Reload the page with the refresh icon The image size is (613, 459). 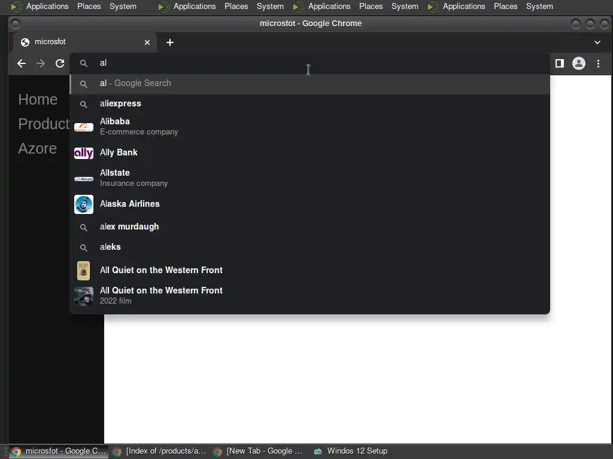60,63
